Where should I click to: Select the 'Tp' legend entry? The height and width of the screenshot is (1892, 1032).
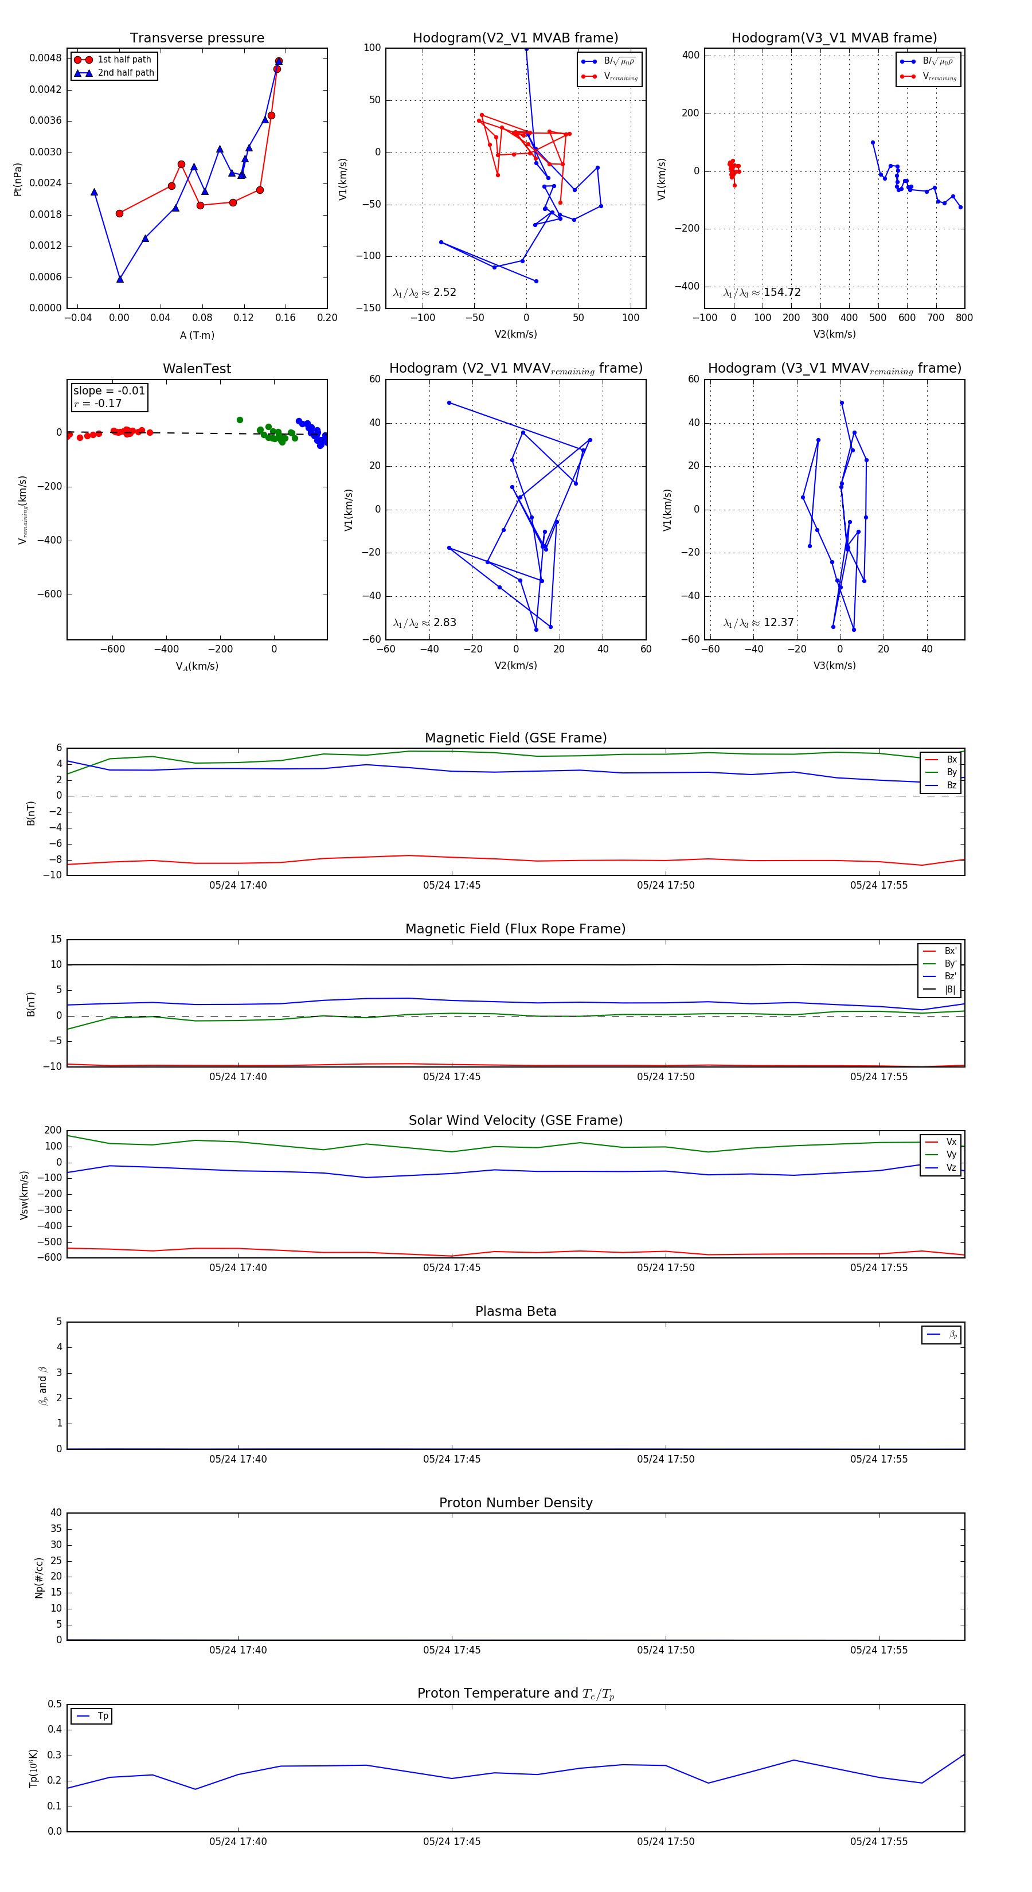[x=92, y=1716]
